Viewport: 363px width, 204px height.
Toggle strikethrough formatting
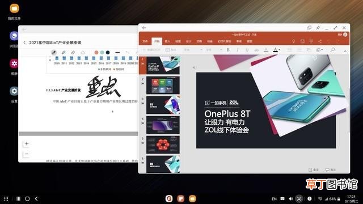pyautogui.click(x=256, y=50)
